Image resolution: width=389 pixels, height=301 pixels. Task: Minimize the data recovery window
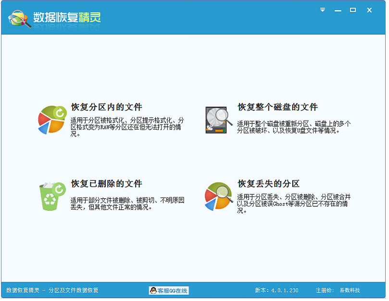pyautogui.click(x=338, y=10)
